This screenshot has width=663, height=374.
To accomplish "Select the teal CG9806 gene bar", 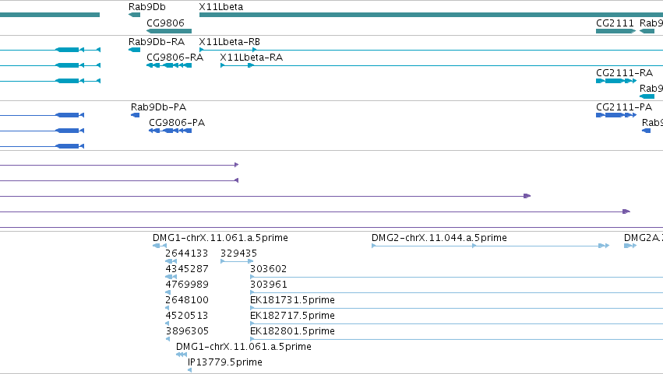I will pyautogui.click(x=169, y=31).
